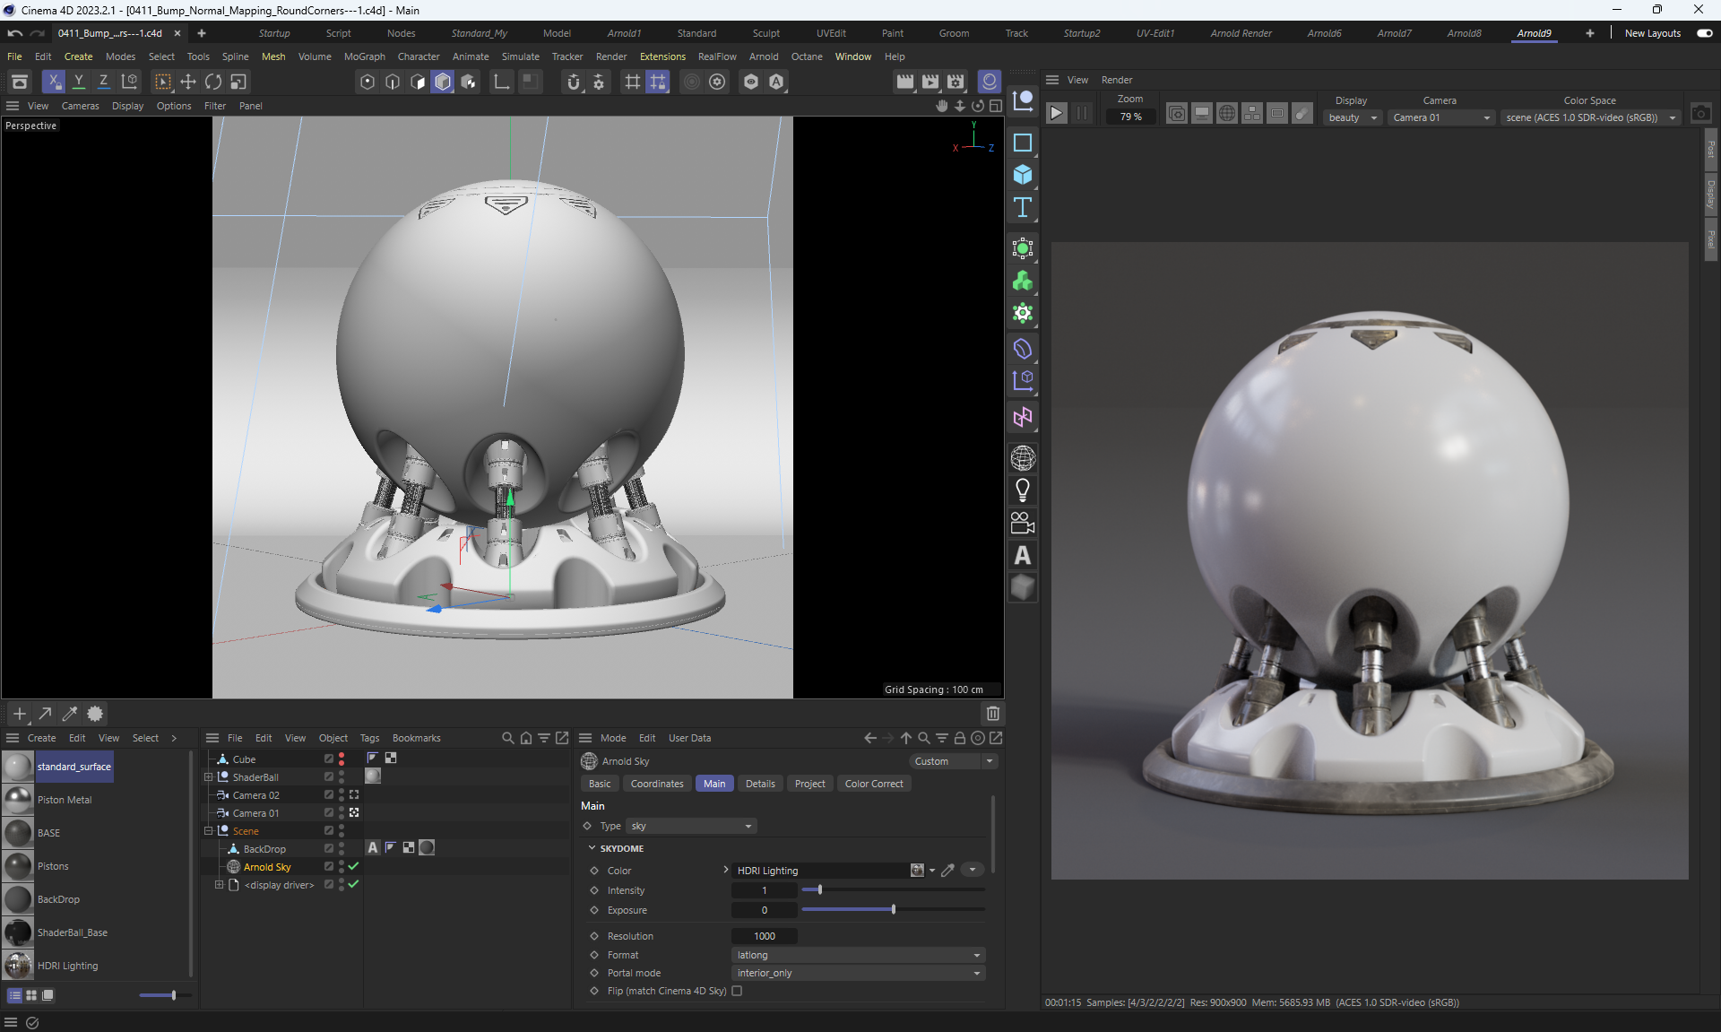Click the Camera object icon in the sidebar
The height and width of the screenshot is (1032, 1721).
coord(1022,523)
